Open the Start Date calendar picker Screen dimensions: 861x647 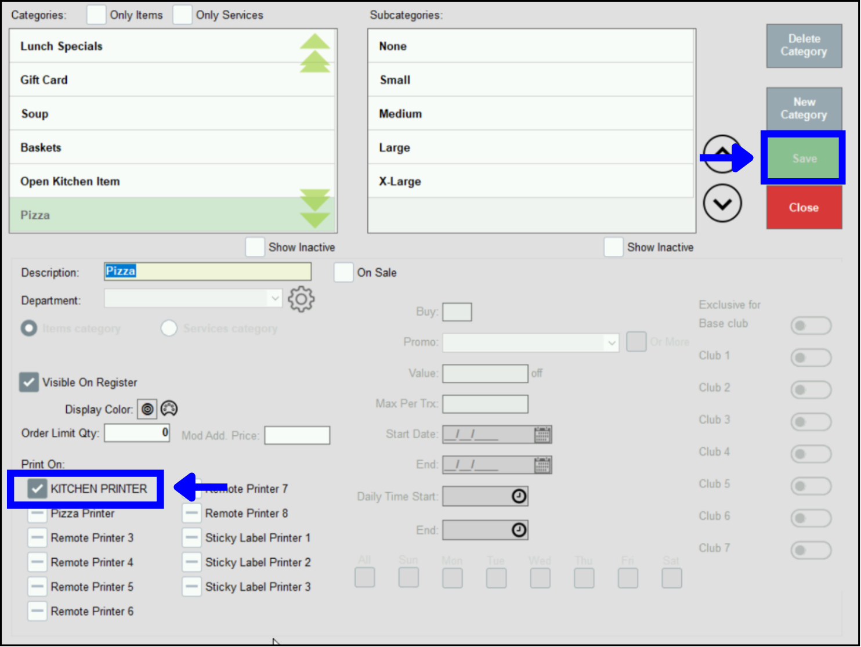click(x=542, y=435)
